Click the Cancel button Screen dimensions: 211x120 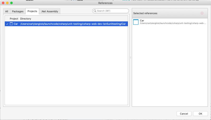coord(184,114)
